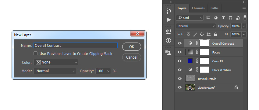Viewport: 259px width, 110px height.
Task: Click the Focus gradient thumbnail
Action: 190,52
